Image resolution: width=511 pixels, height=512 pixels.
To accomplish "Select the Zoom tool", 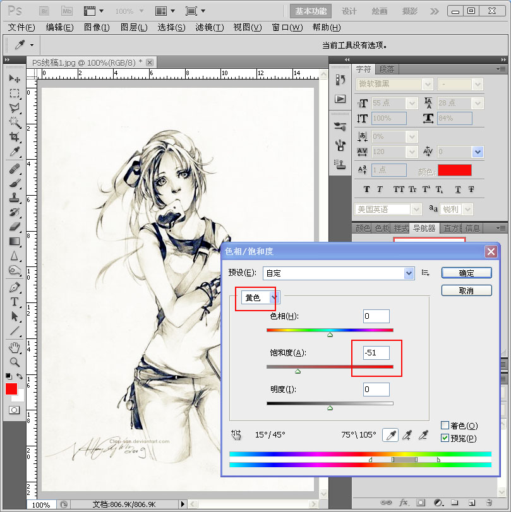I will 15,362.
